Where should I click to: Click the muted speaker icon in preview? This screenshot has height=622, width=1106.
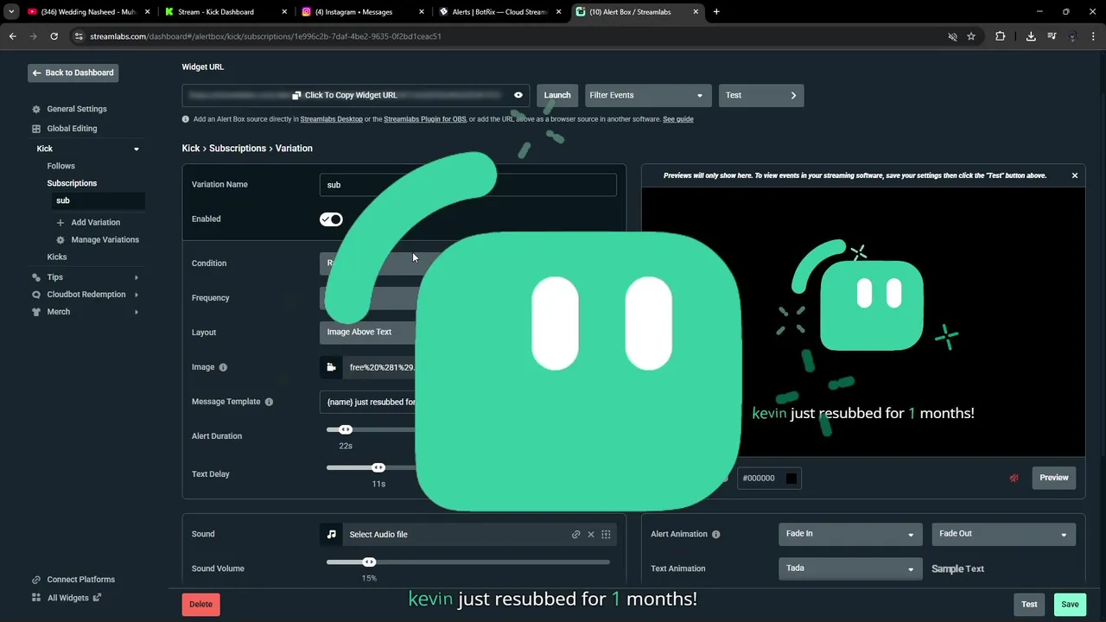1014,478
